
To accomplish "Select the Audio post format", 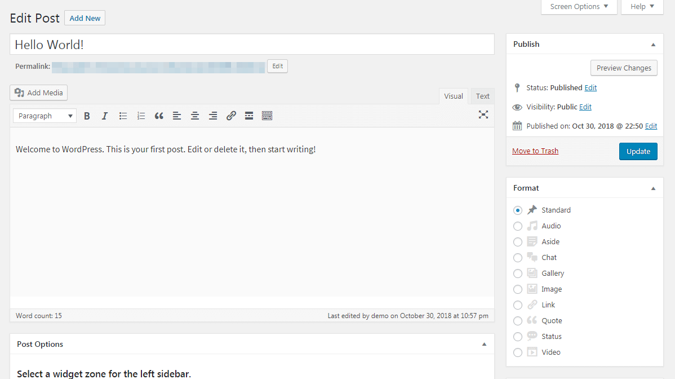I will point(518,226).
